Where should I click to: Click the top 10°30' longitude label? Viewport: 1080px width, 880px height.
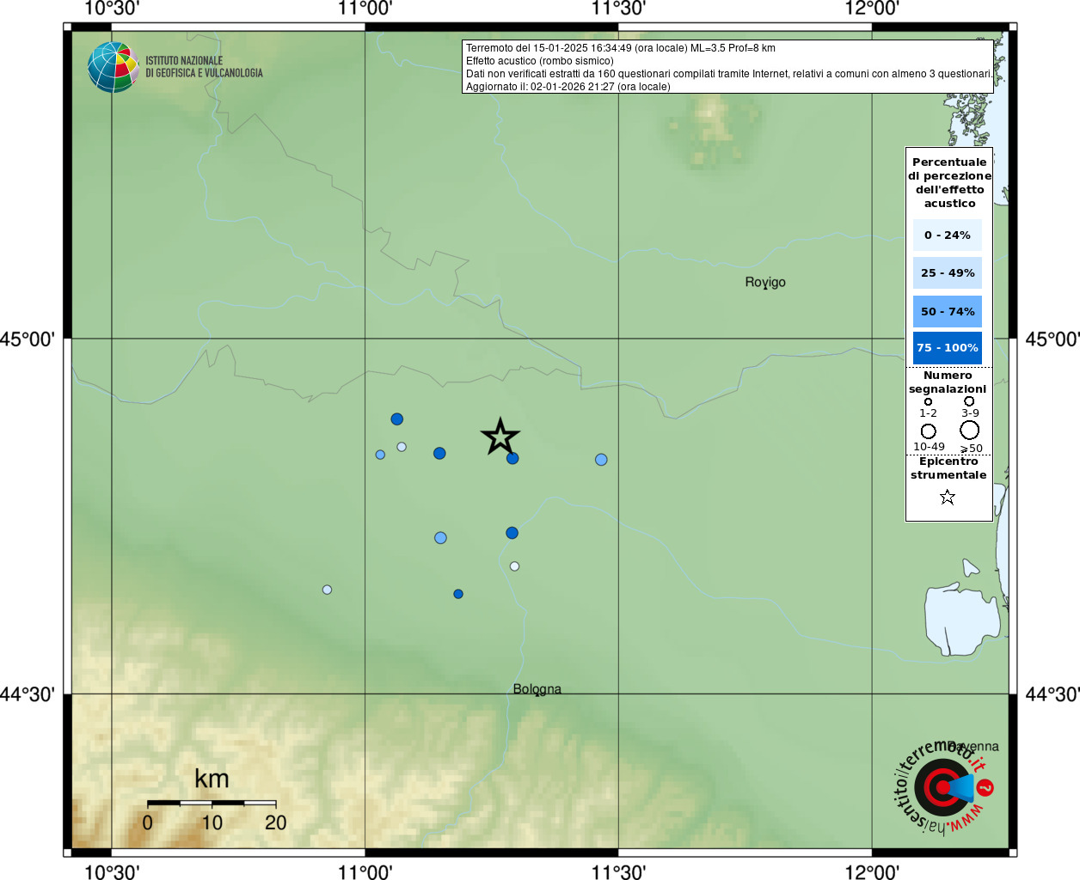click(x=112, y=9)
